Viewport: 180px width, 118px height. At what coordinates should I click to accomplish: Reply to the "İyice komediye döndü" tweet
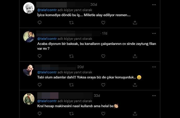[x=40, y=23]
